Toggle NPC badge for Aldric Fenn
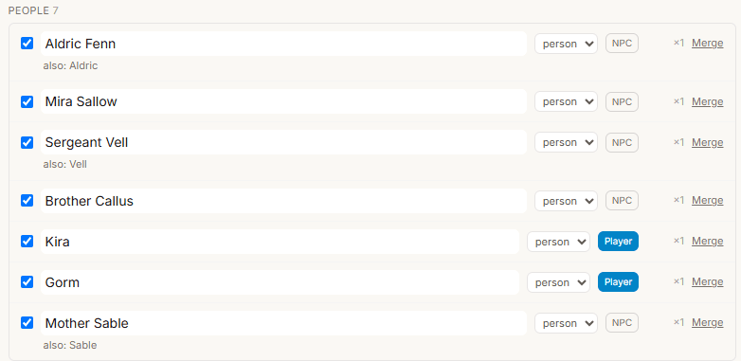Image resolution: width=741 pixels, height=361 pixels. pos(622,43)
